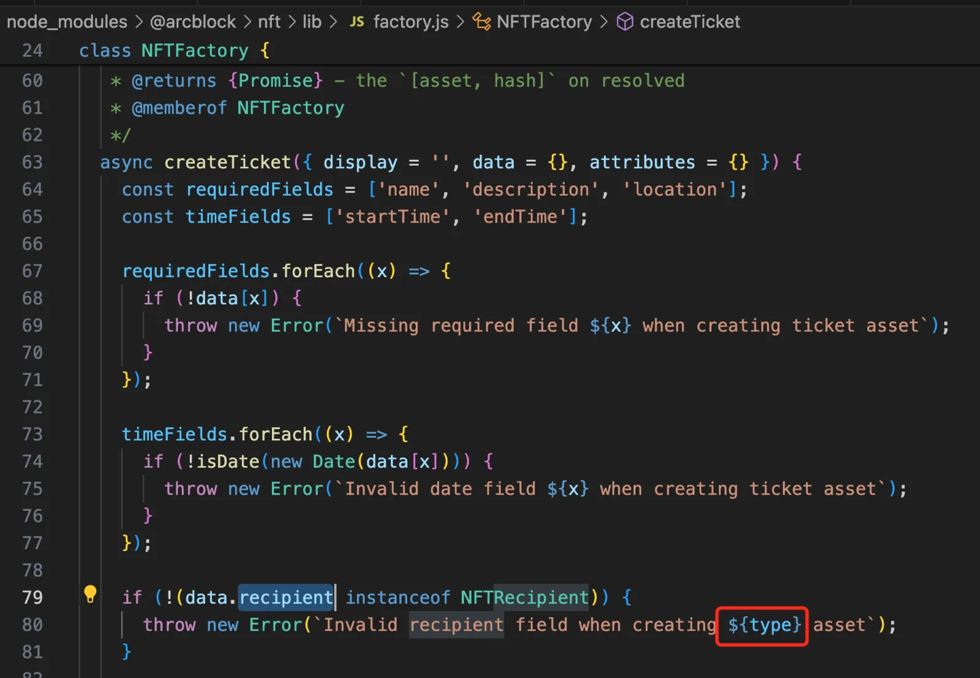This screenshot has width=980, height=678.
Task: Click 'requiredFields.forEach' on line 67
Action: coord(238,271)
